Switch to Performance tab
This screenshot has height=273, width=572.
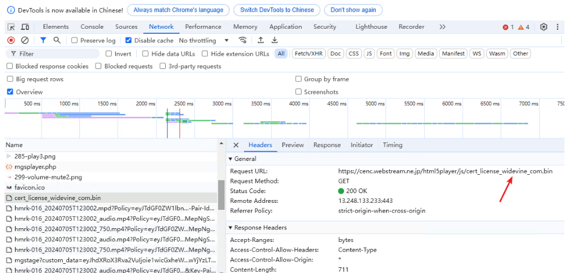click(x=203, y=26)
